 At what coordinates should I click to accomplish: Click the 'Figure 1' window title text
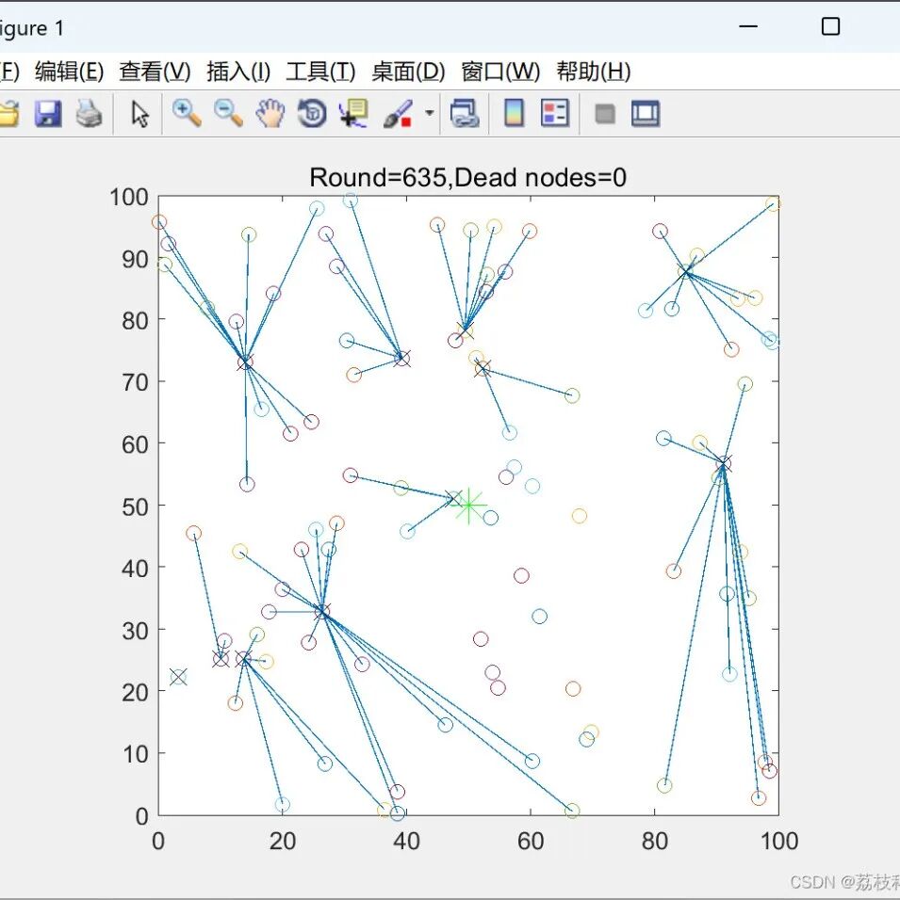pos(32,28)
